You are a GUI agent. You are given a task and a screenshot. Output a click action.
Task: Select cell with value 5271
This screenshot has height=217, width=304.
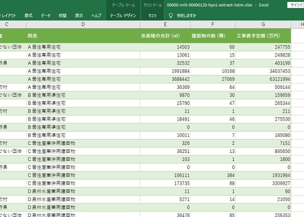pos(165,199)
